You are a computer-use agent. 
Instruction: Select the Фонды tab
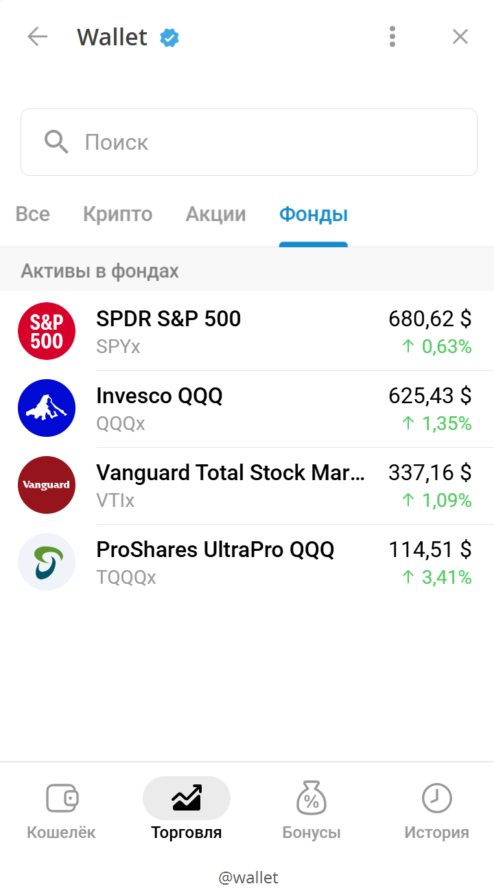pos(313,214)
